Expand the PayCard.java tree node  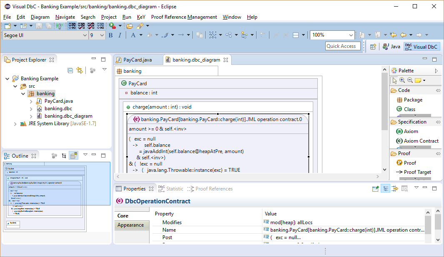pos(31,101)
